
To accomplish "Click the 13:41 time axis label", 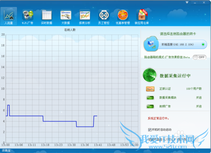I will point(98,145).
